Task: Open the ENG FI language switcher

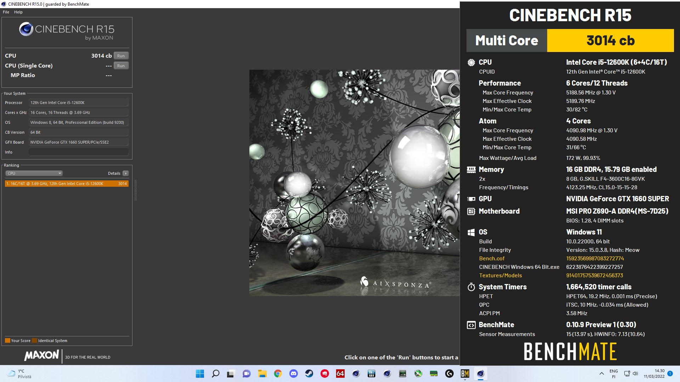Action: [614, 374]
